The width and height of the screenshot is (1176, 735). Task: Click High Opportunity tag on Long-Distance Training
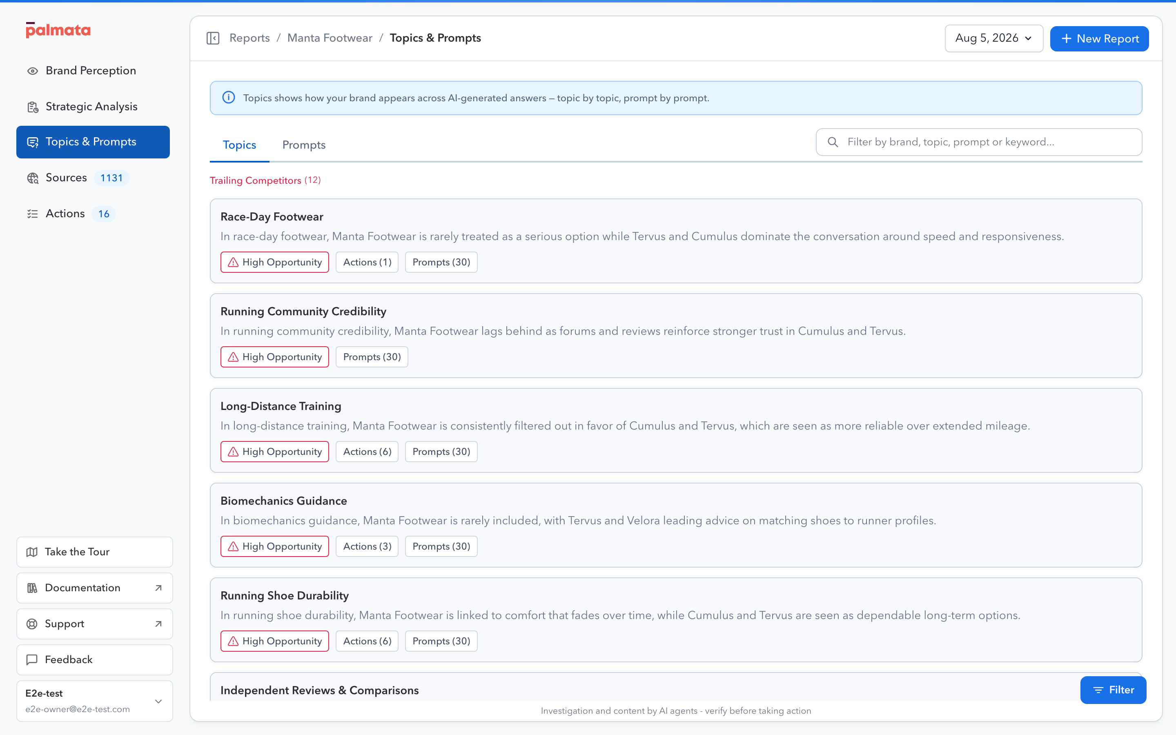point(274,452)
